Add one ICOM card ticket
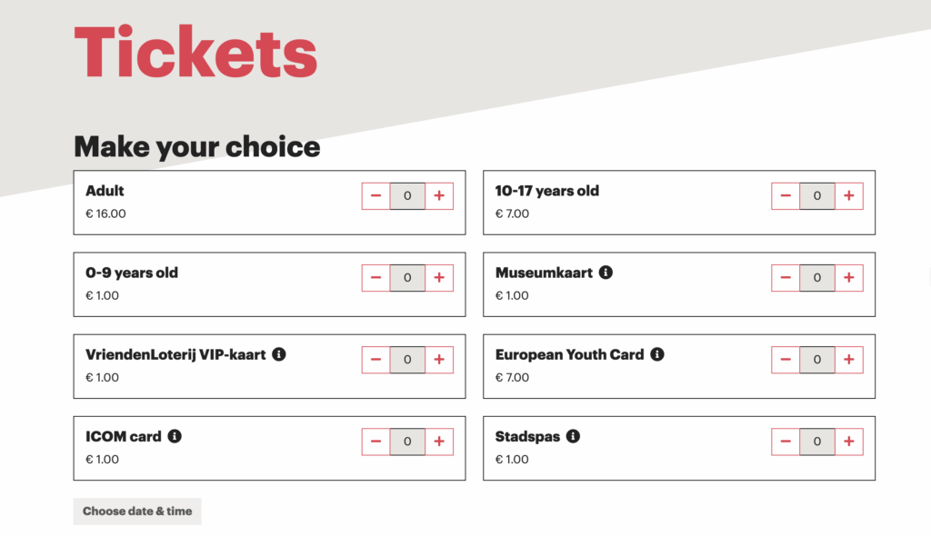The image size is (931, 536). pyautogui.click(x=440, y=441)
